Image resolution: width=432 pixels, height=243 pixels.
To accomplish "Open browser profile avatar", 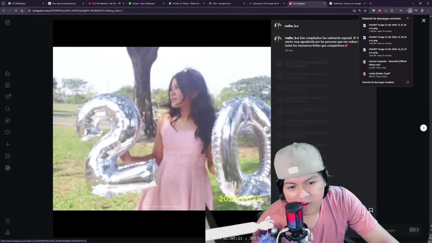I will pyautogui.click(x=422, y=10).
